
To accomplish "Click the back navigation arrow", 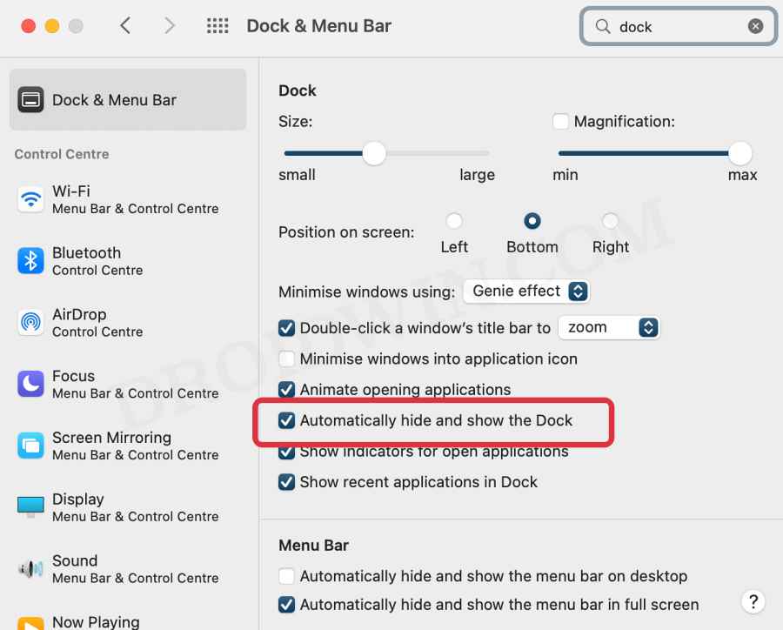I will pyautogui.click(x=125, y=26).
